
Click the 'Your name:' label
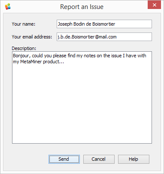(24, 24)
